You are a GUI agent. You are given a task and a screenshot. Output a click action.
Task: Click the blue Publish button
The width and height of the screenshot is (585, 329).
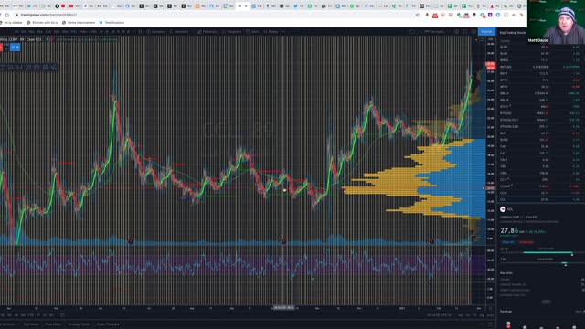[486, 32]
